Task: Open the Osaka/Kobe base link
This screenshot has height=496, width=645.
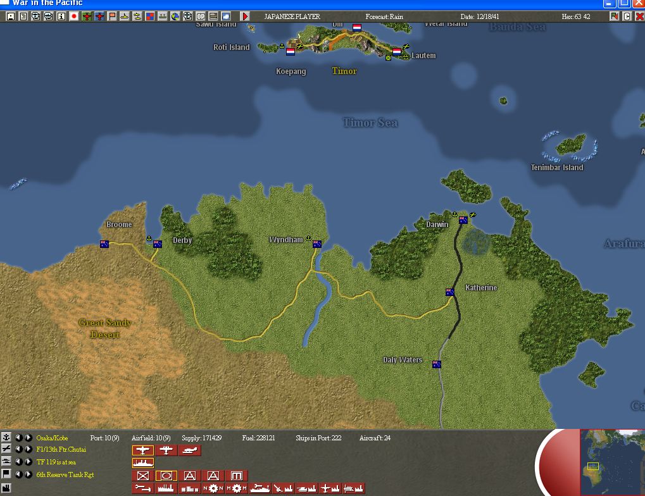Action: [52, 438]
